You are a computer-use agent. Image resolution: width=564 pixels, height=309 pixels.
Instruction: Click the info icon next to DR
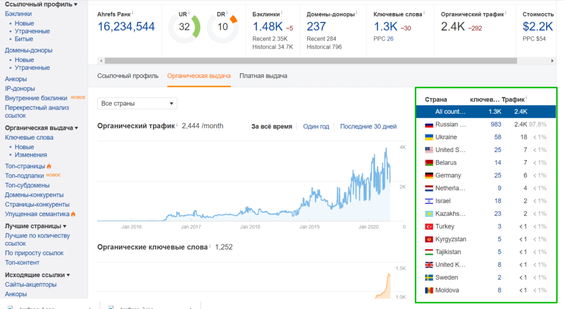tap(227, 13)
